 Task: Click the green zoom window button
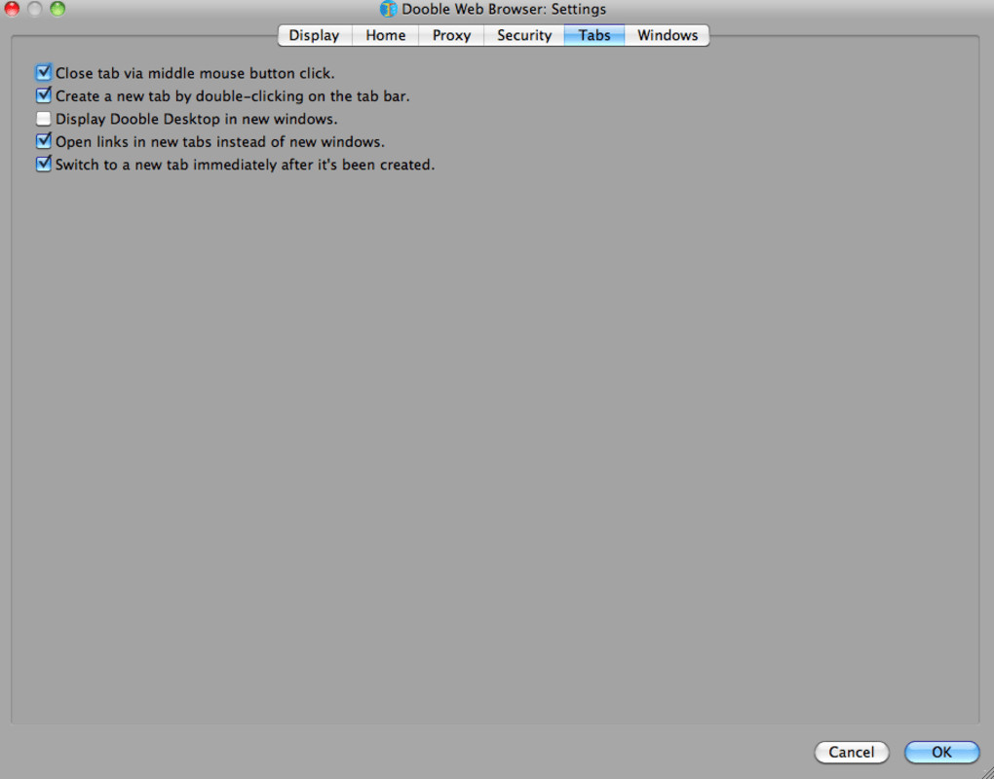[x=57, y=9]
